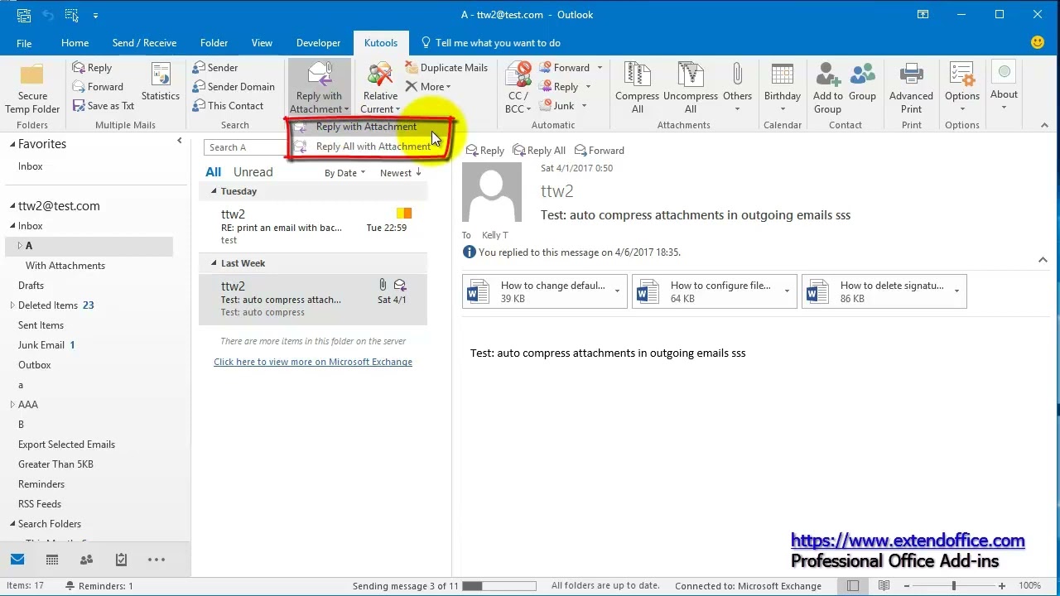Click the smiley feedback icon

point(1038,43)
